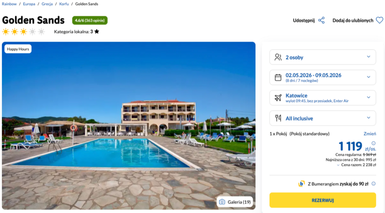Open the date range dropdown

coord(369,77)
